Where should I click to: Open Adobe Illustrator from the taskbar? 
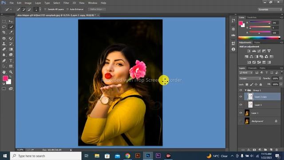pyautogui.click(x=138, y=156)
